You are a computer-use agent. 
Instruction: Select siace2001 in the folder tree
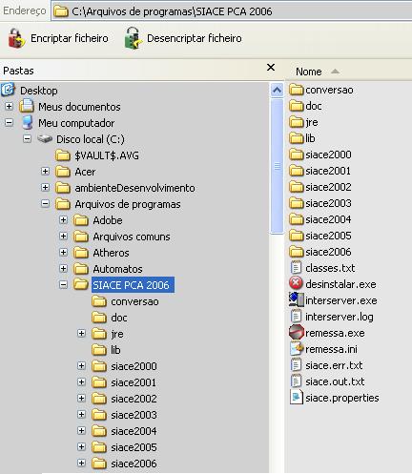[x=134, y=382]
